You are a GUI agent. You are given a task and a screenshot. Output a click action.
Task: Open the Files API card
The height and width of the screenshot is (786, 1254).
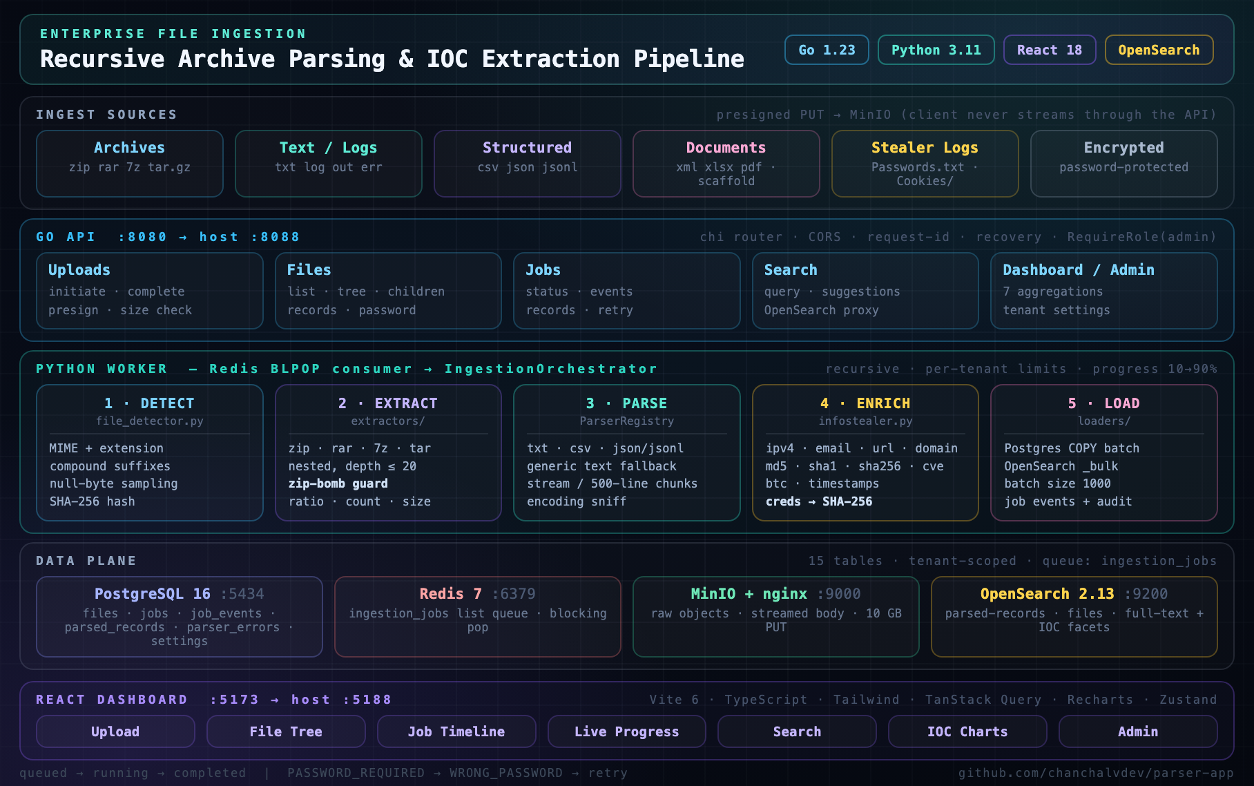[x=388, y=291]
